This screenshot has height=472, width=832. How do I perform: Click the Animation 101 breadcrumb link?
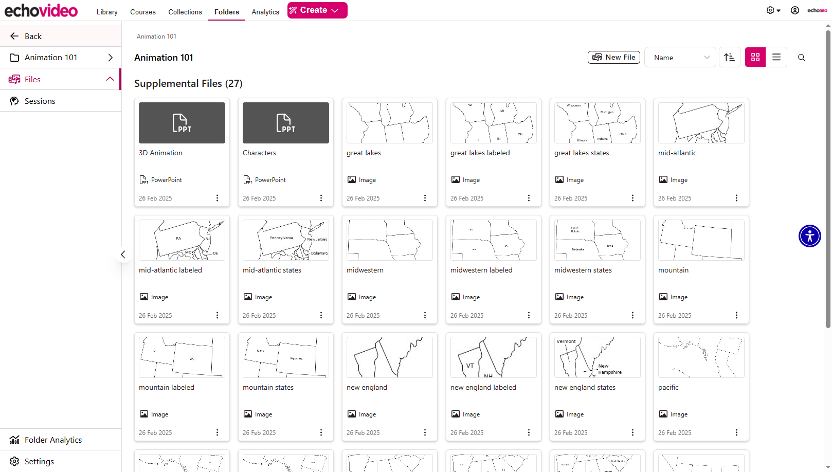(x=156, y=37)
